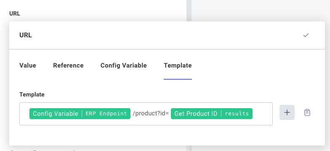Switch to the Value tab
The width and height of the screenshot is (330, 151).
pyautogui.click(x=28, y=65)
